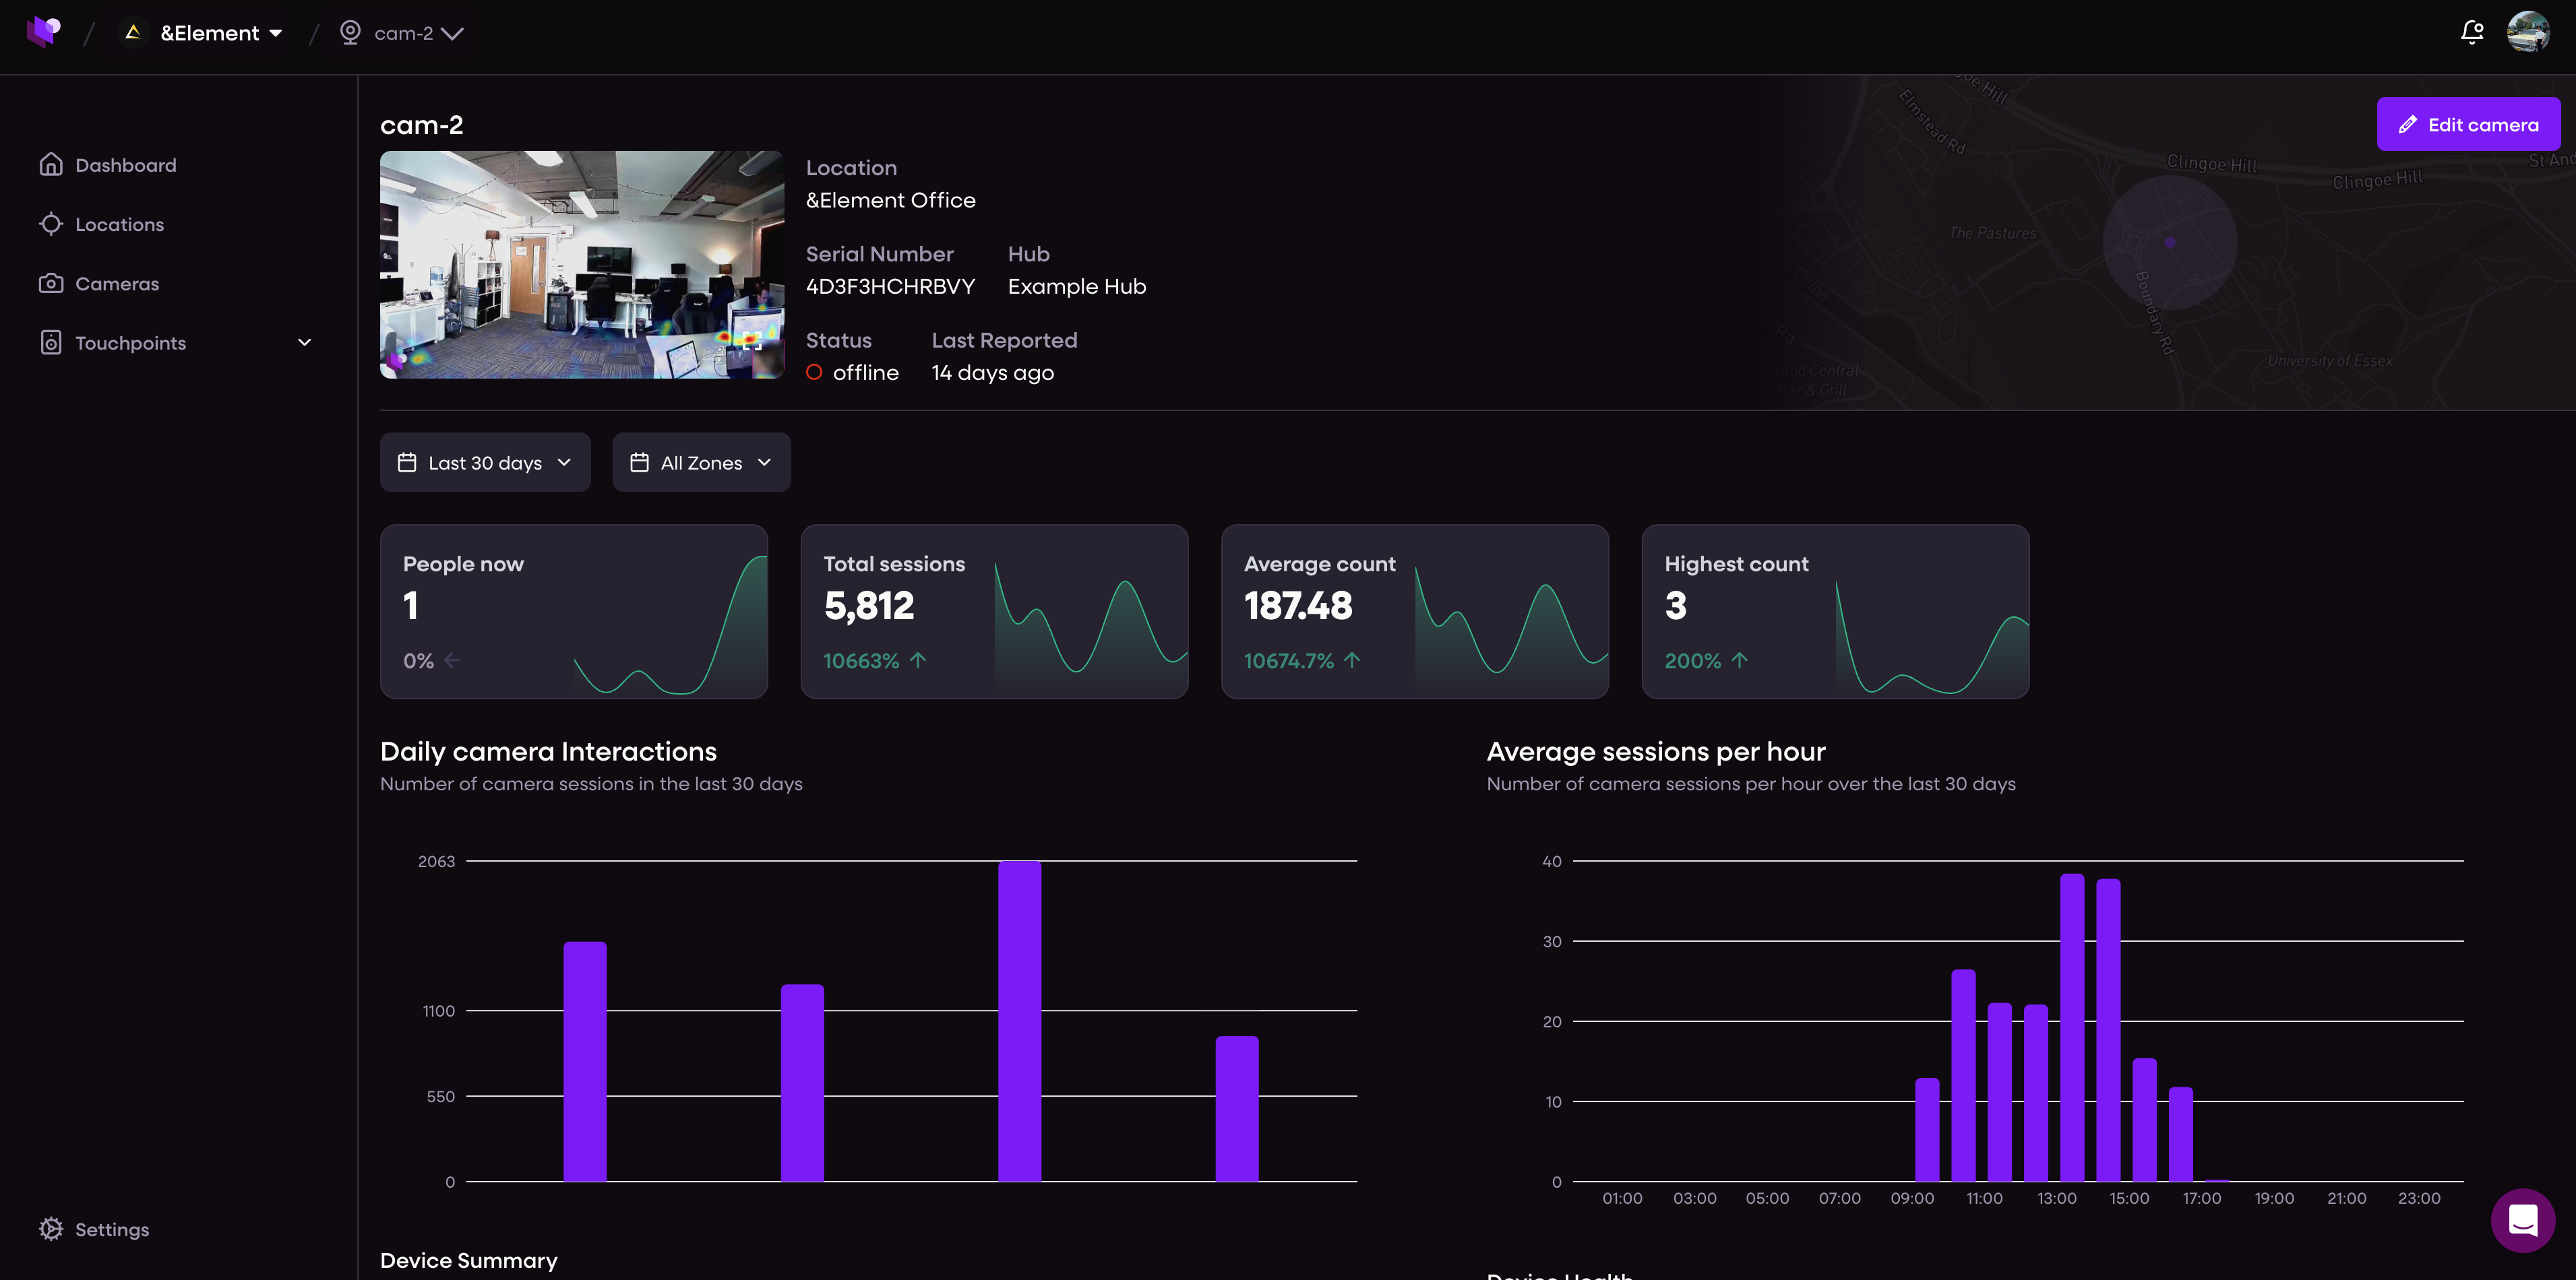Click the Dashboard home icon
This screenshot has height=1280, width=2576.
pos(51,165)
